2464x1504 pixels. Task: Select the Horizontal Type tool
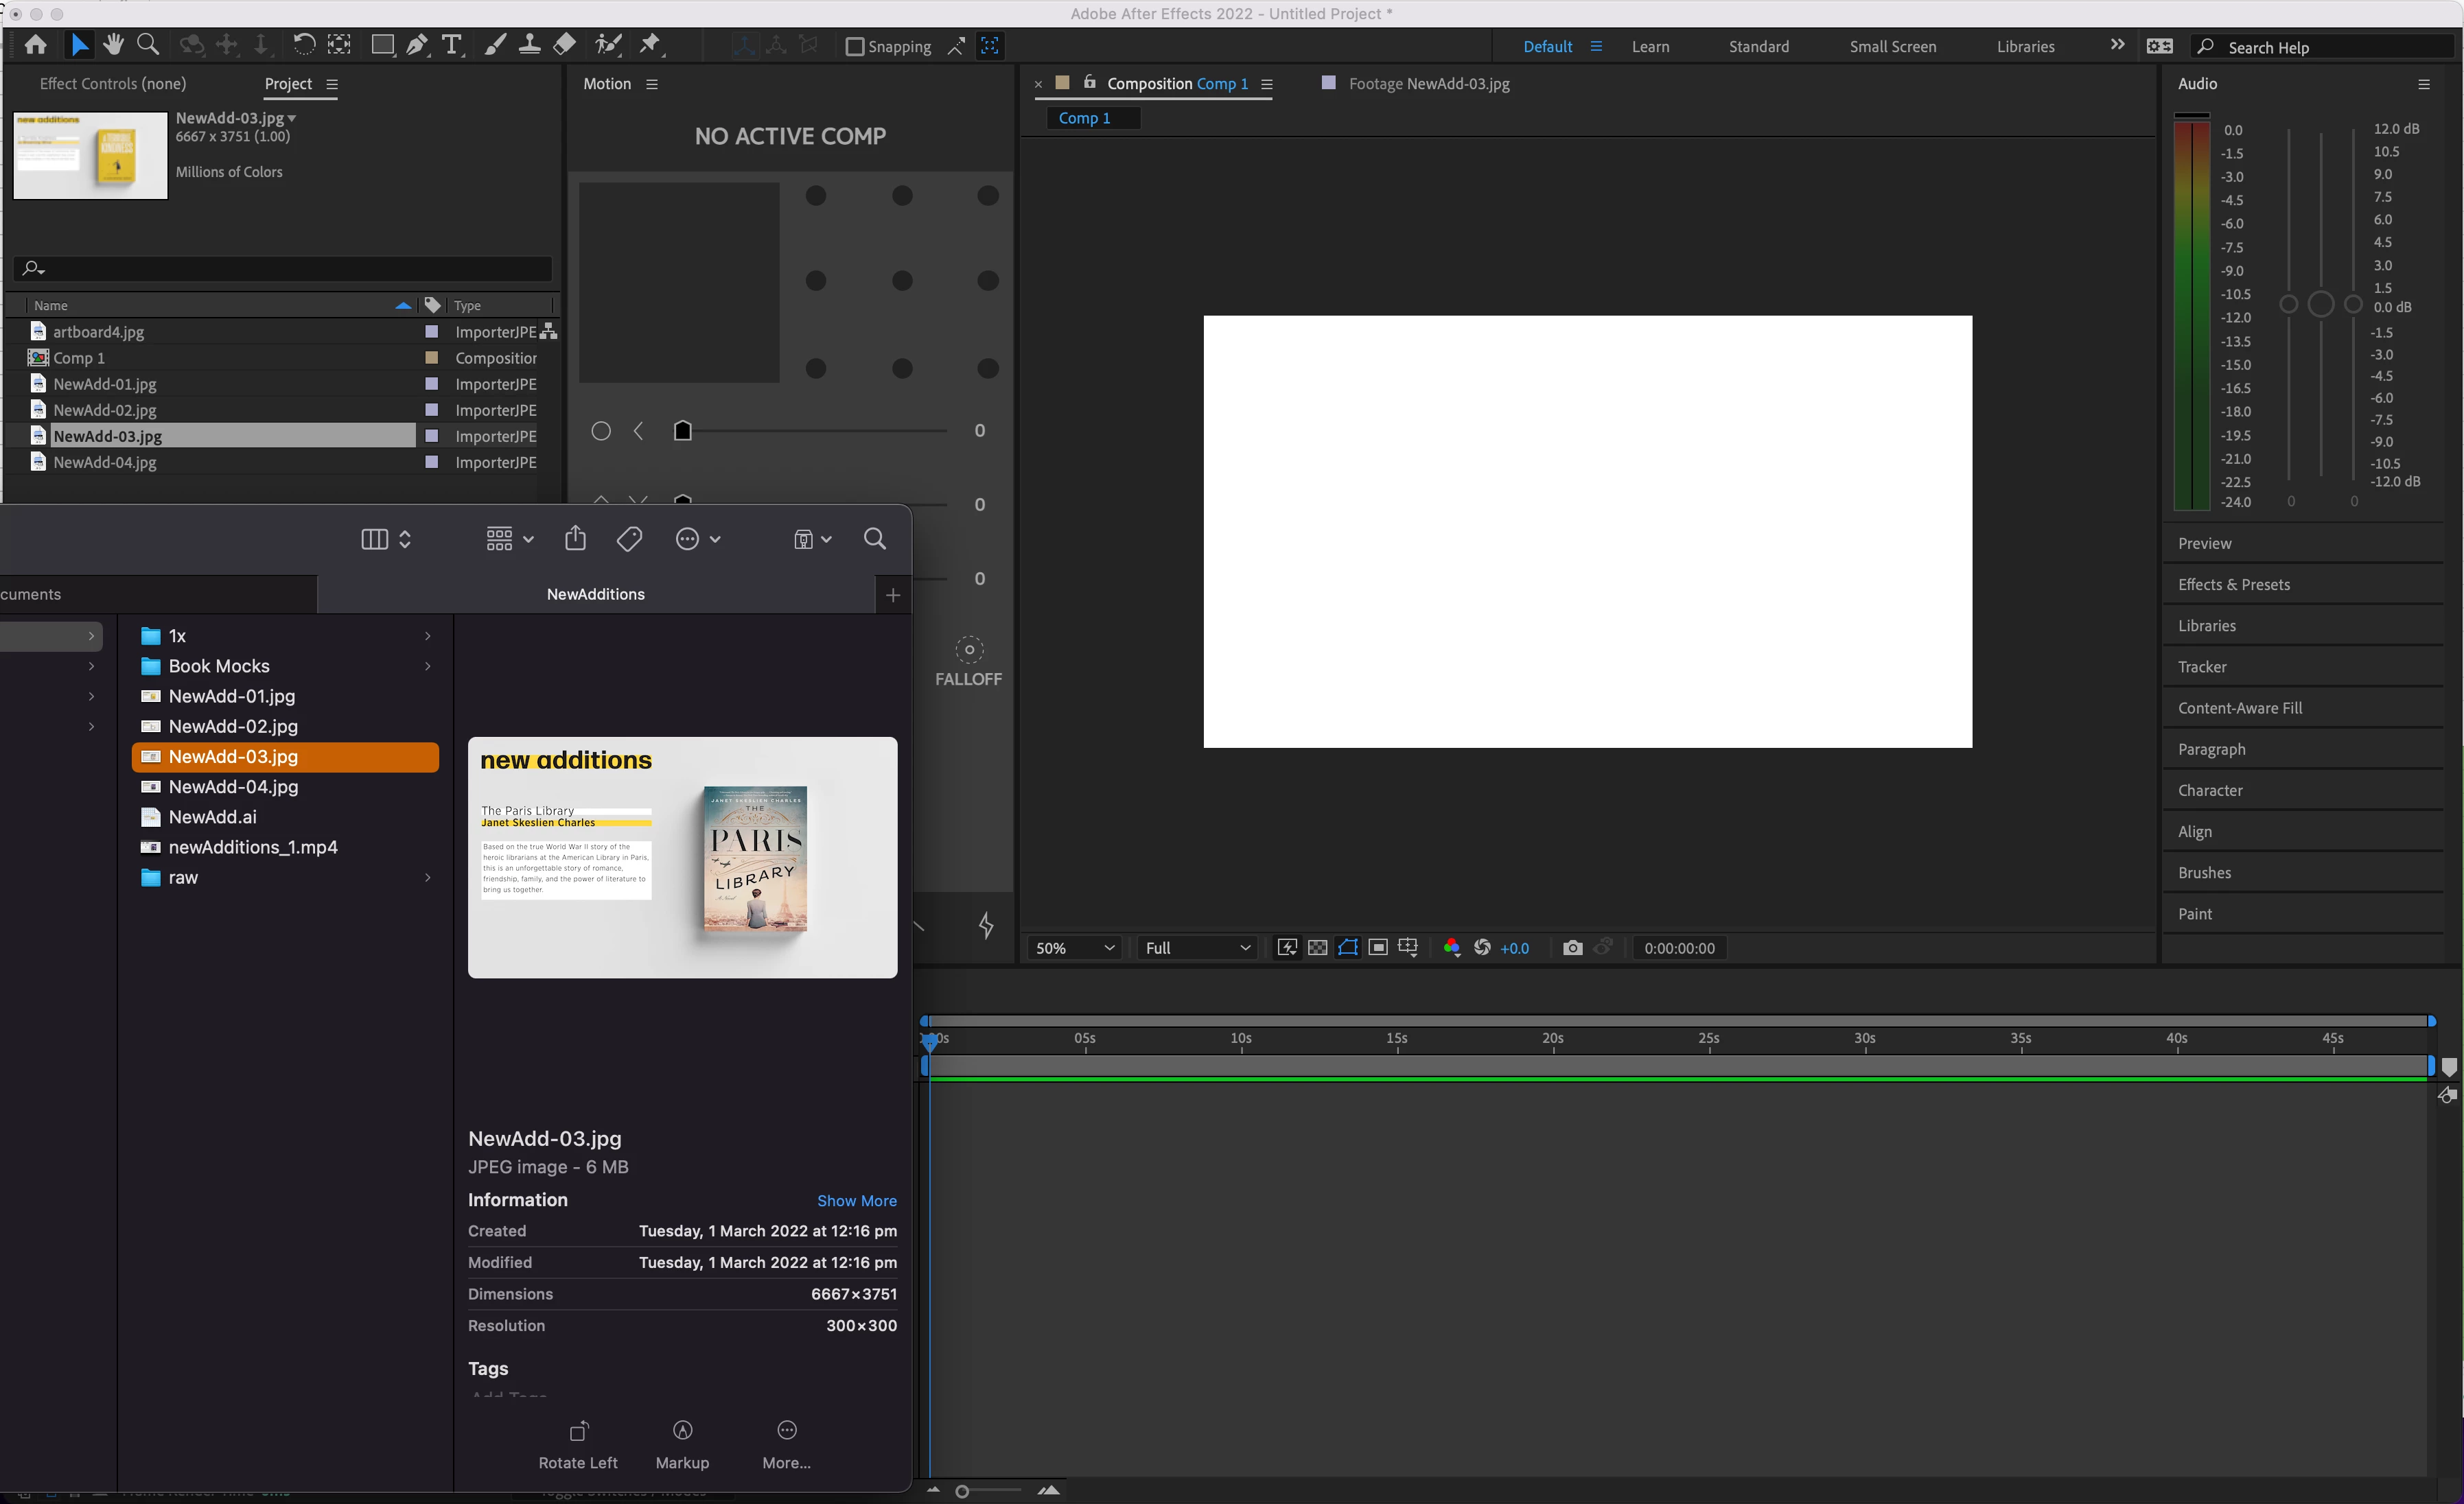coord(452,45)
